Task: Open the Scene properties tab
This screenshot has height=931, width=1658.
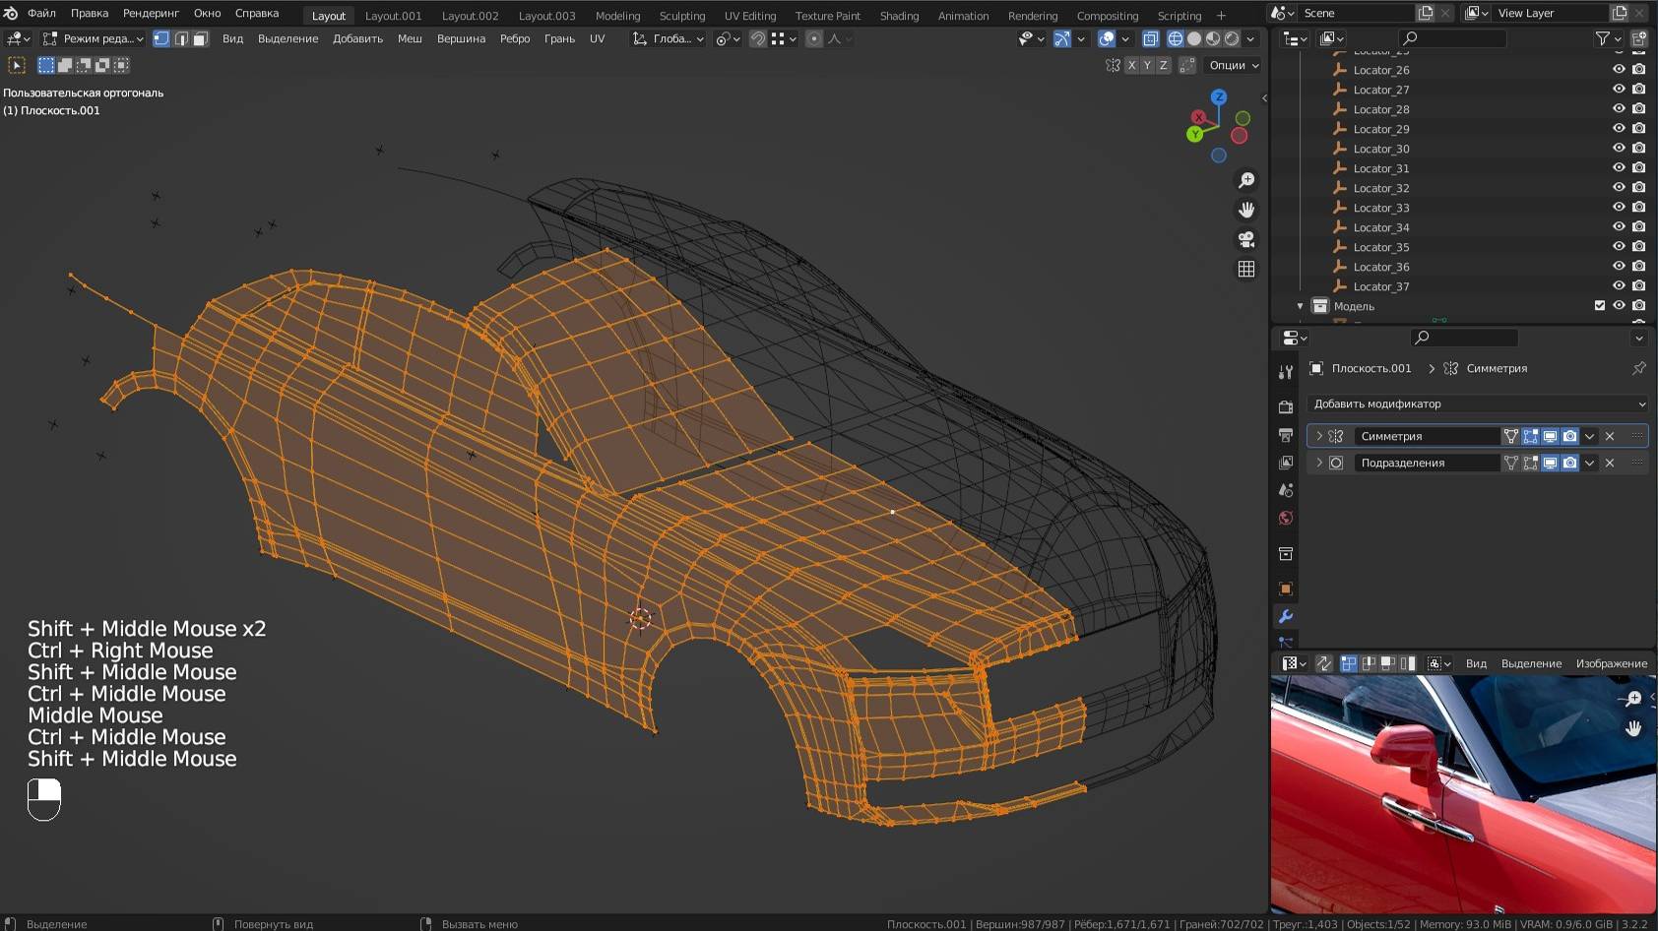Action: coord(1285,489)
